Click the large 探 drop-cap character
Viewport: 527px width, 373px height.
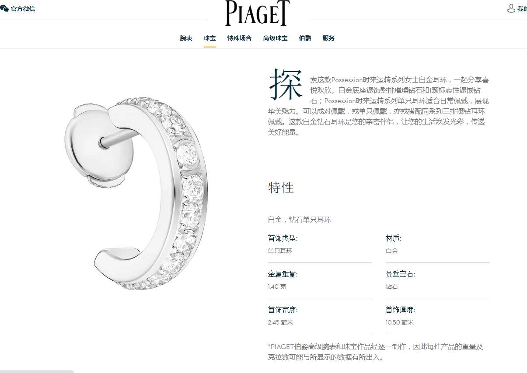[286, 84]
